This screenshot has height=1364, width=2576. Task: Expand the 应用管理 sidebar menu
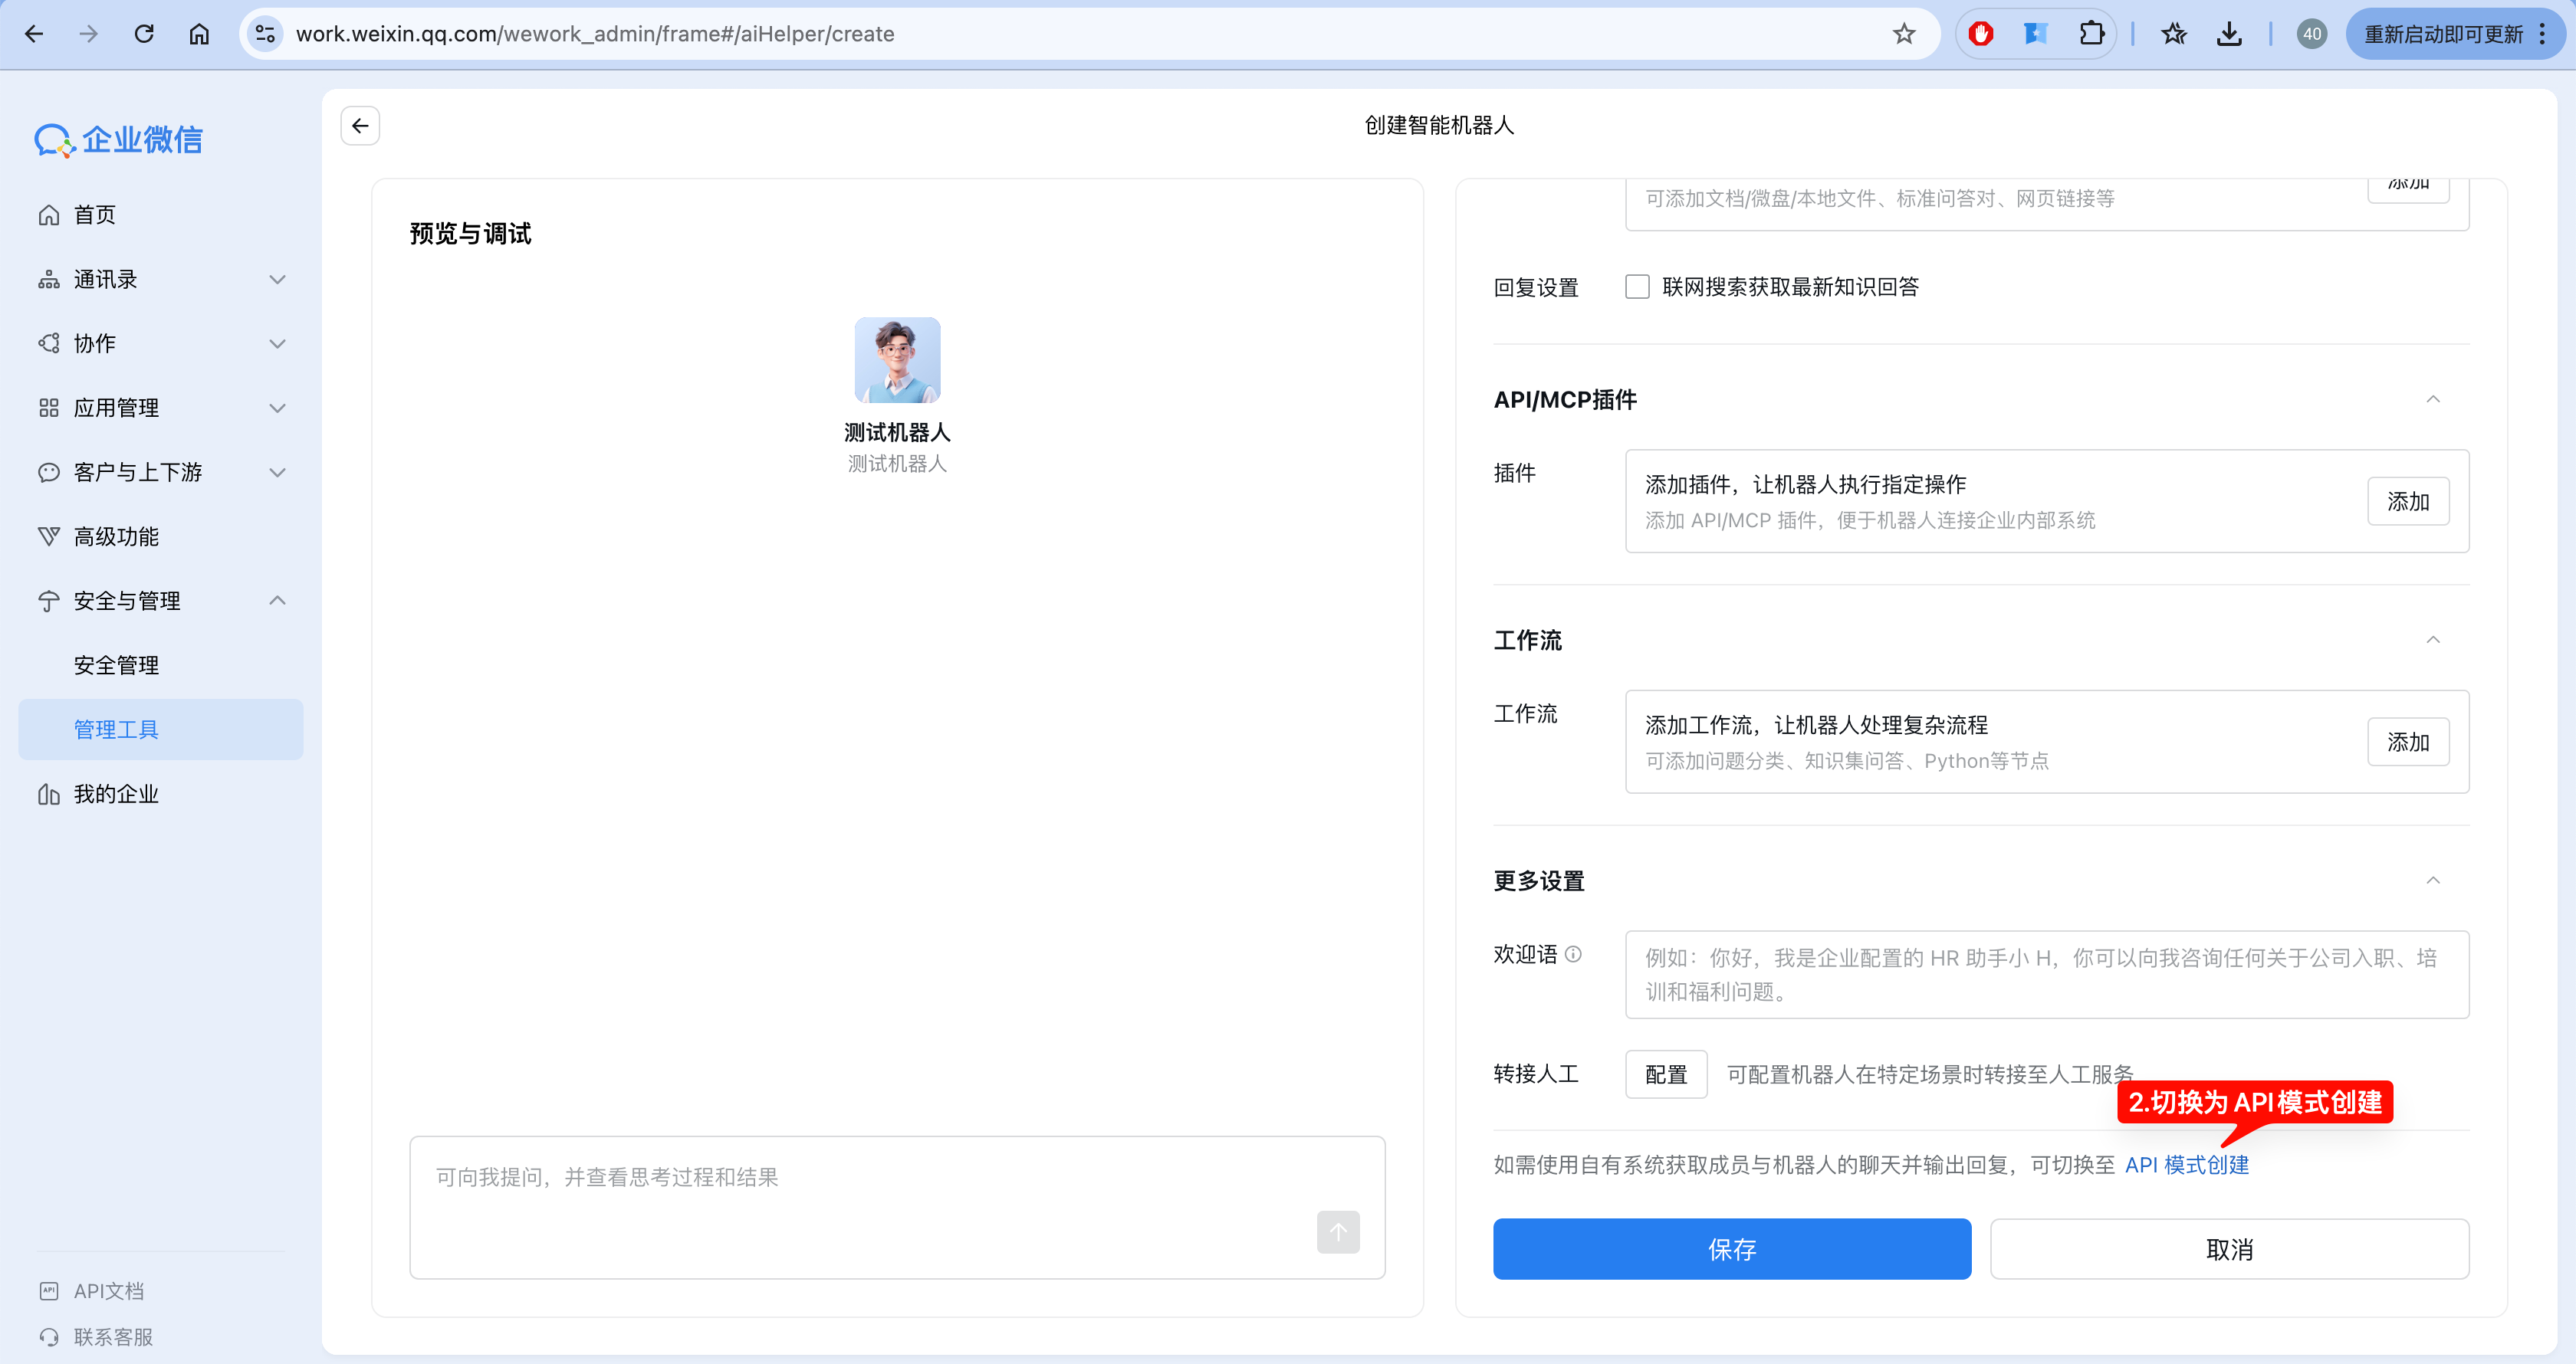[161, 408]
